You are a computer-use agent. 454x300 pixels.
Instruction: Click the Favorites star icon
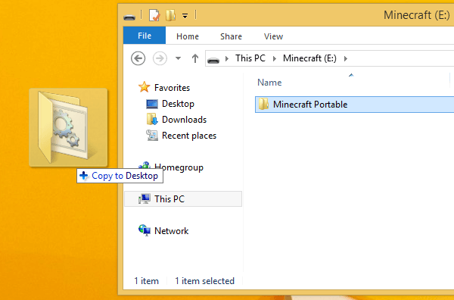click(144, 86)
